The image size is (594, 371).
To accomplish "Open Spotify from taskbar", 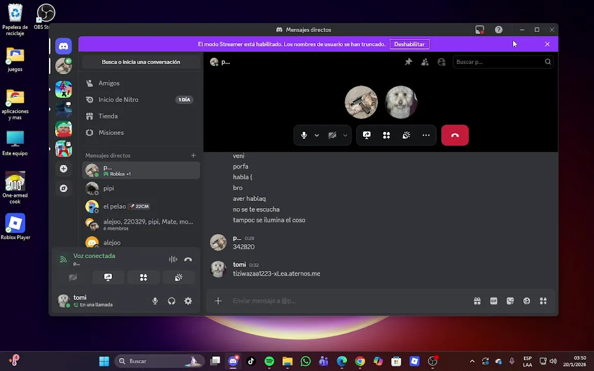I will click(269, 361).
